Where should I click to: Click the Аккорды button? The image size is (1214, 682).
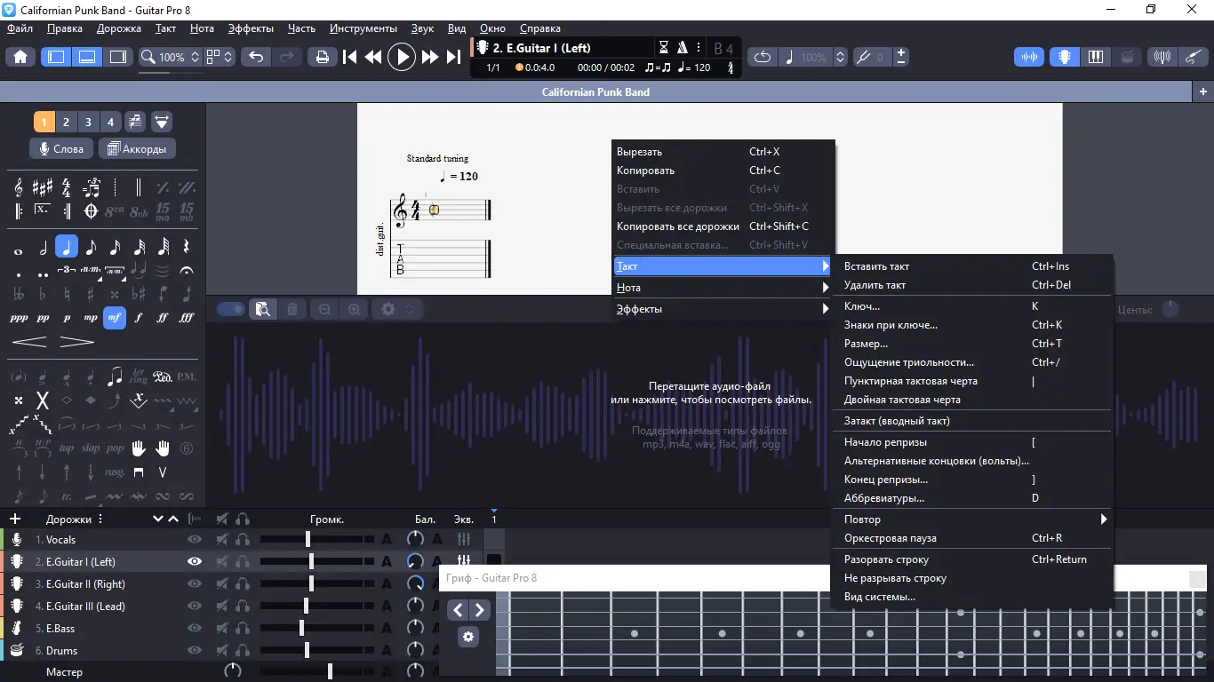(137, 149)
